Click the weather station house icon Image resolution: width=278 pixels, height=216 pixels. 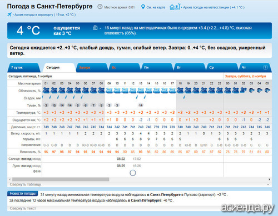coord(174,7)
